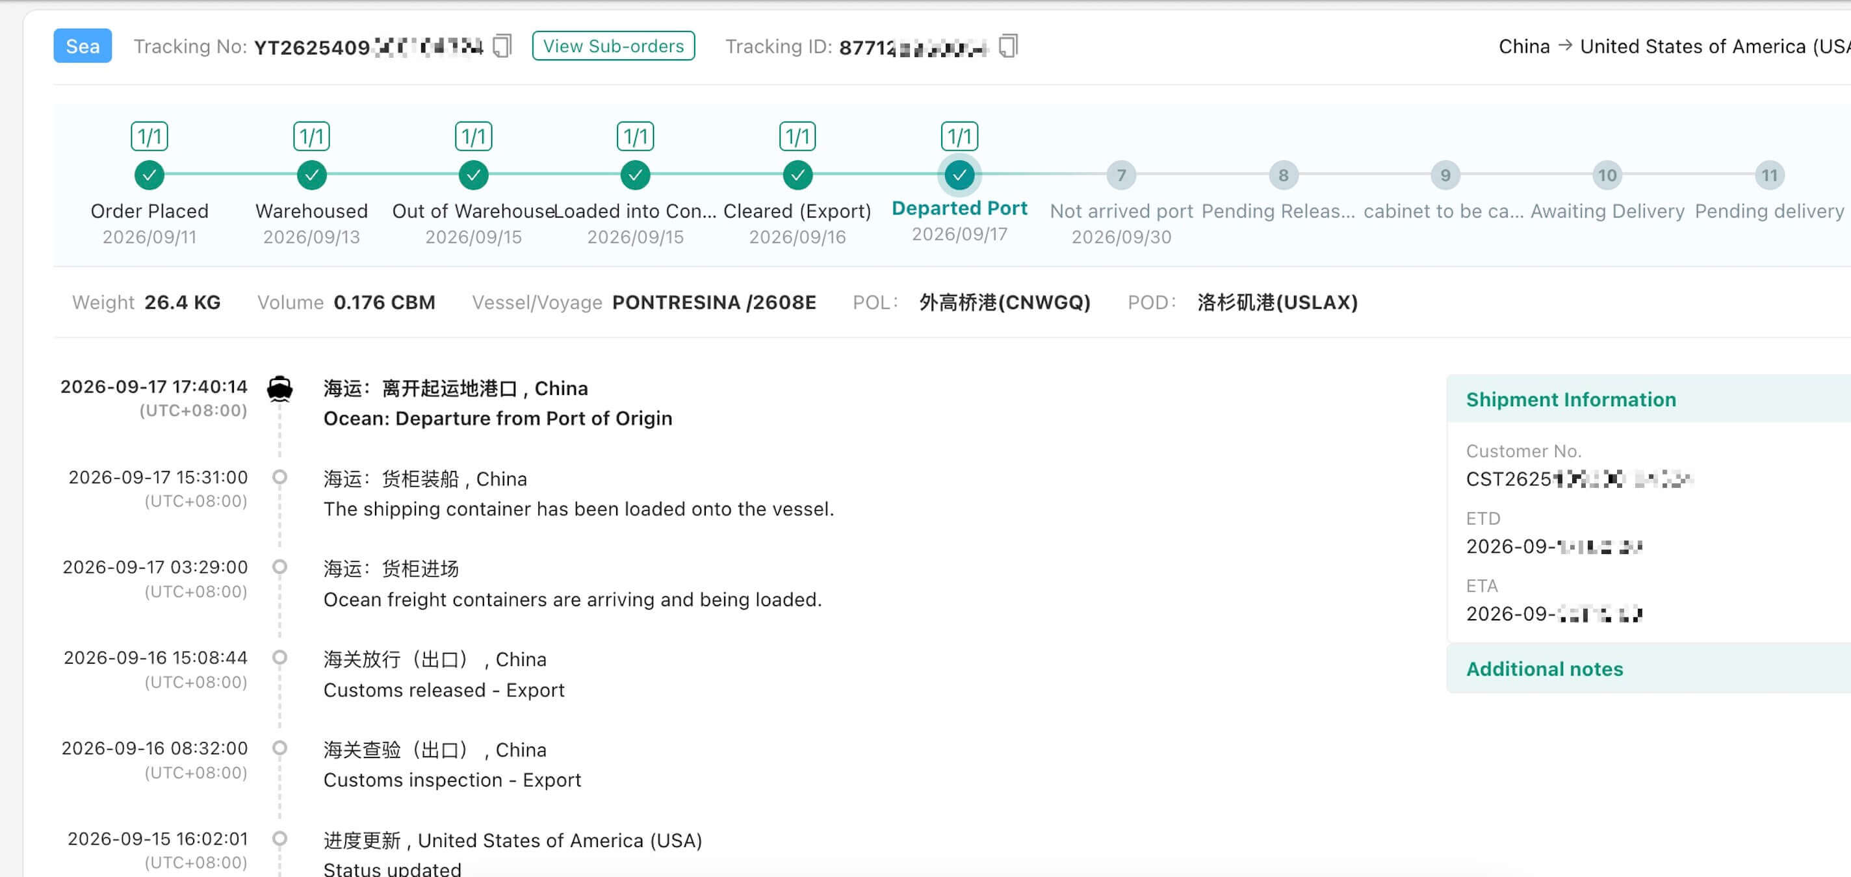Click the volume value 0.176 CBM

(384, 302)
